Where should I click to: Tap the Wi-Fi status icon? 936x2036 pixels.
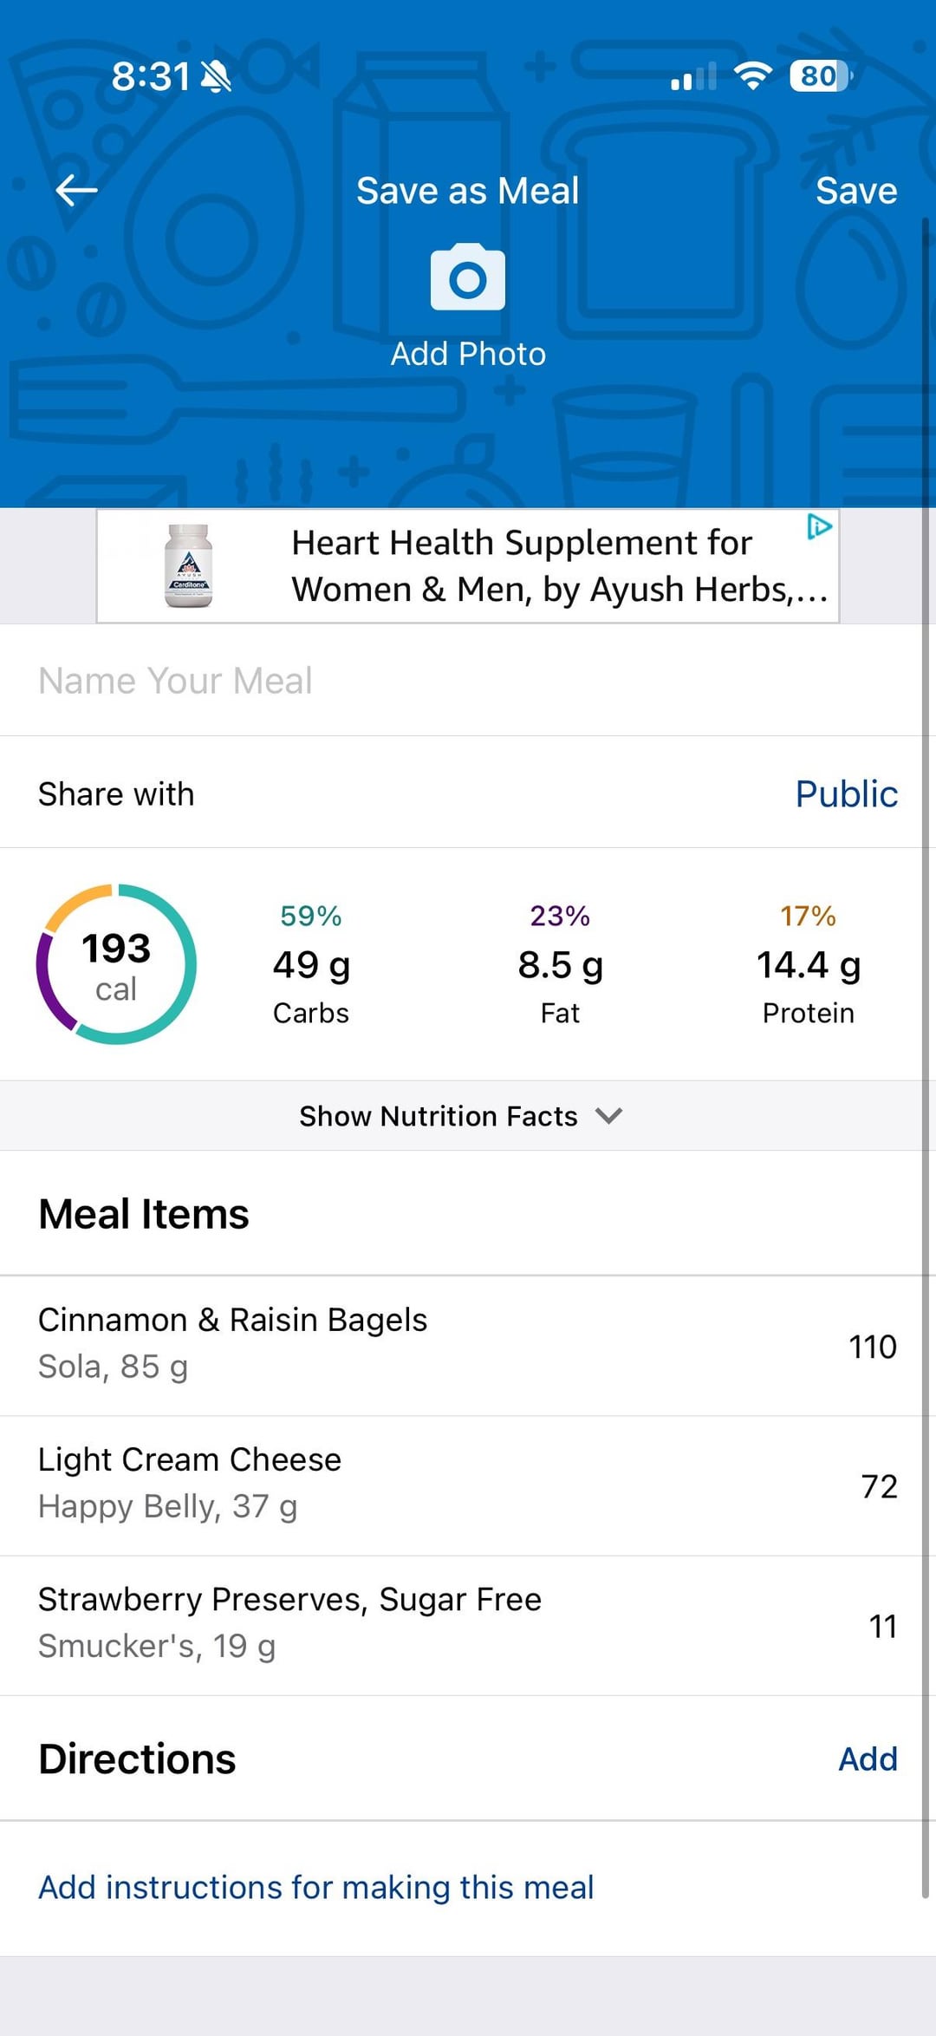click(752, 76)
